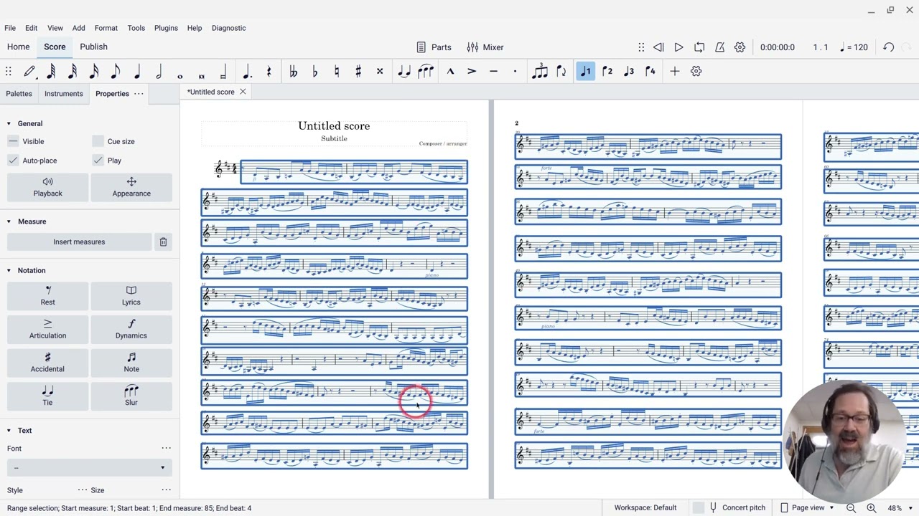Toggle loop playback

click(699, 47)
